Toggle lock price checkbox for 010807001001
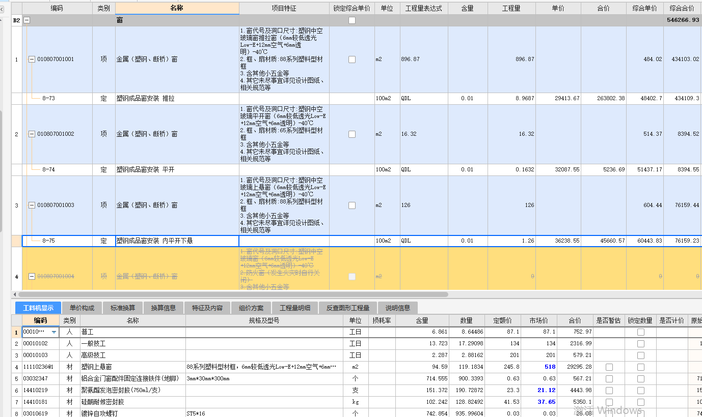Viewport: 702px width, 417px height. click(352, 59)
